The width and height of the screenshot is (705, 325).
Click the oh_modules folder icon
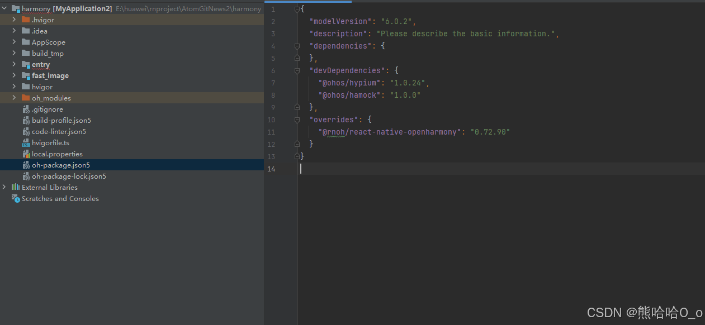tap(26, 98)
